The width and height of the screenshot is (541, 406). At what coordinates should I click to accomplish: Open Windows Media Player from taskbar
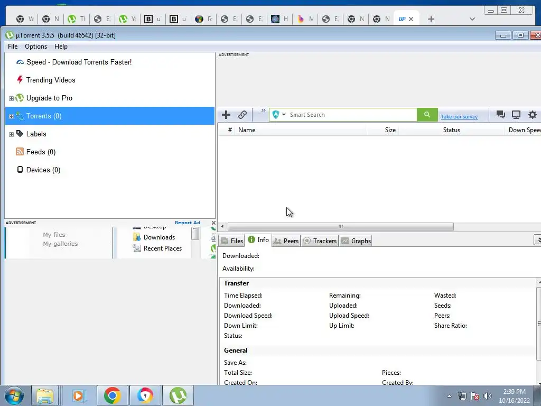click(x=78, y=395)
